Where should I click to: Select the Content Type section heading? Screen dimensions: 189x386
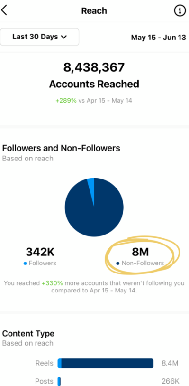coord(28,334)
